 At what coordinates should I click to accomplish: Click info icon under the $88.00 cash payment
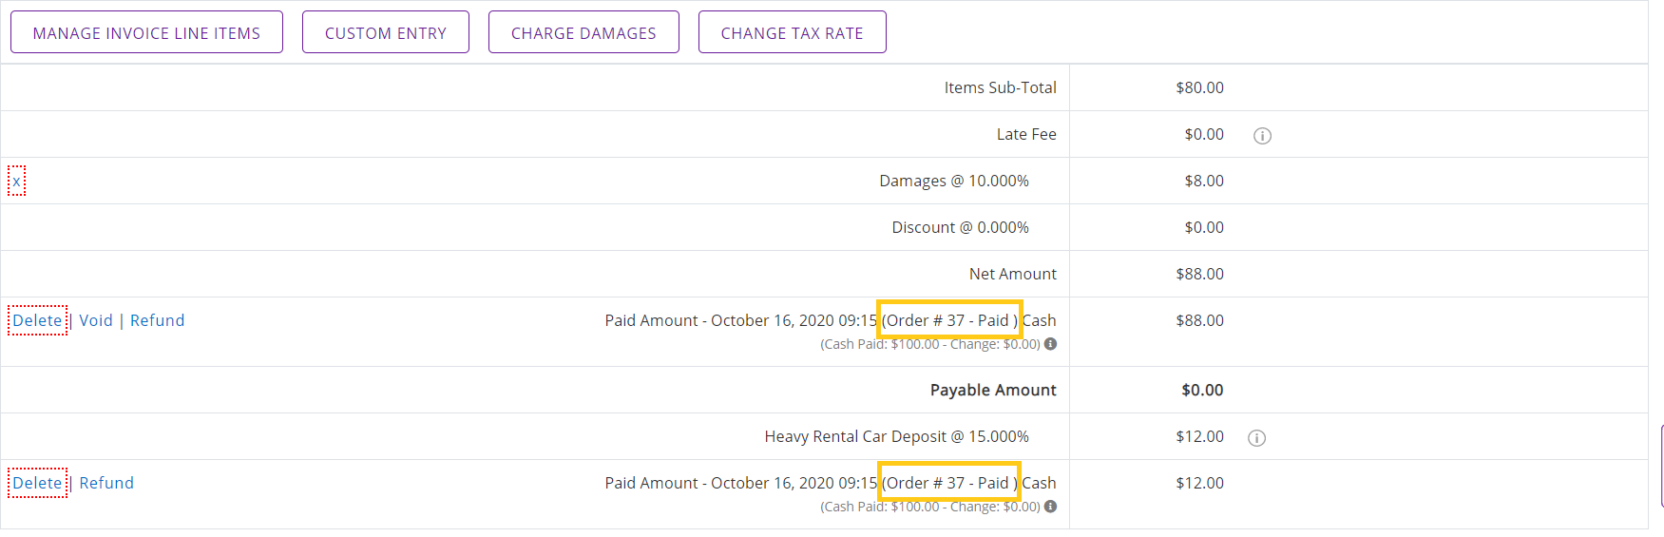[x=1050, y=344]
